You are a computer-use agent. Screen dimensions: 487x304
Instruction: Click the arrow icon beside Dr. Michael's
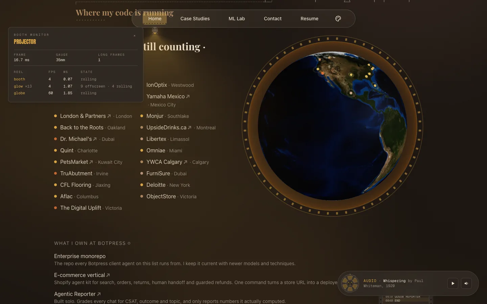(95, 139)
